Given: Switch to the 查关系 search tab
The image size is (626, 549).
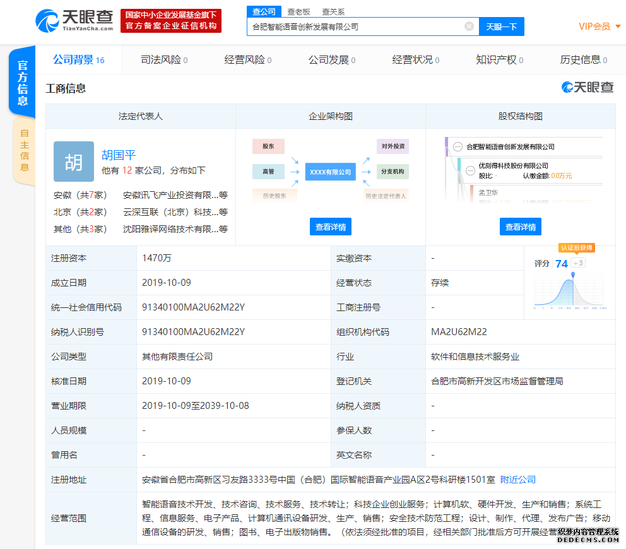Looking at the screenshot, I should (333, 11).
